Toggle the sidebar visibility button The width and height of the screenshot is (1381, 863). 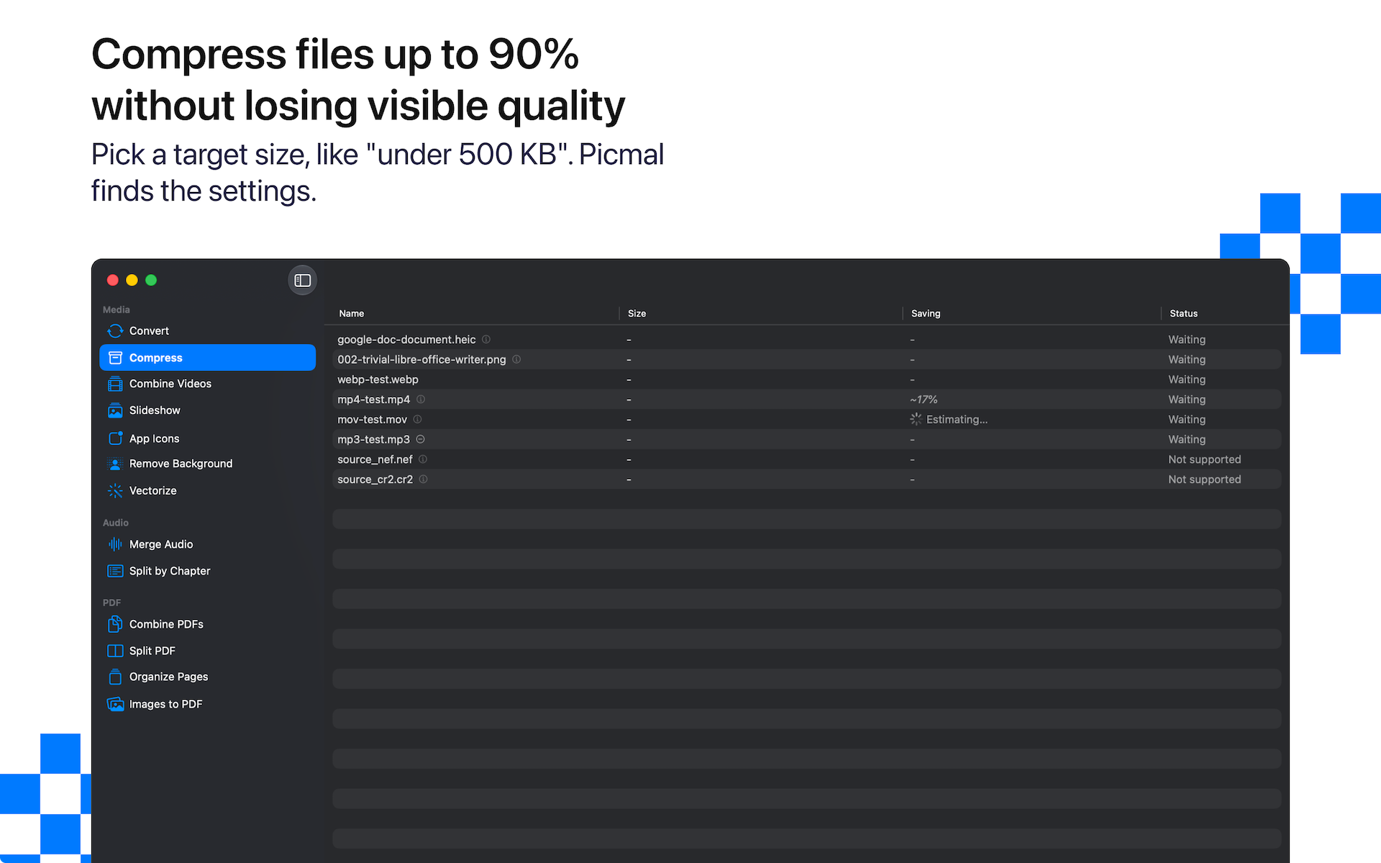(x=302, y=280)
